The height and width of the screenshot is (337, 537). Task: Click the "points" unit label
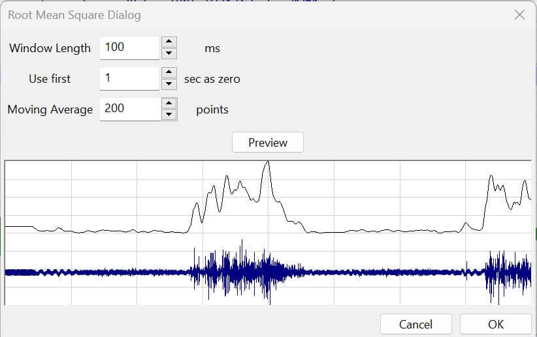[212, 110]
